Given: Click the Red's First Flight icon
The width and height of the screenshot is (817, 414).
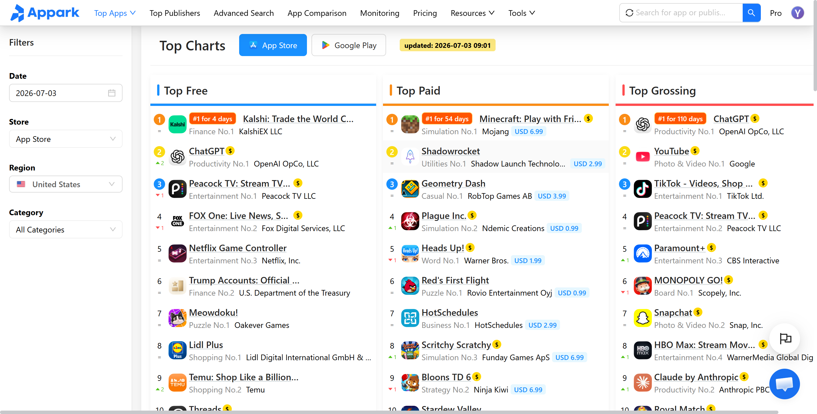Looking at the screenshot, I should coord(410,286).
